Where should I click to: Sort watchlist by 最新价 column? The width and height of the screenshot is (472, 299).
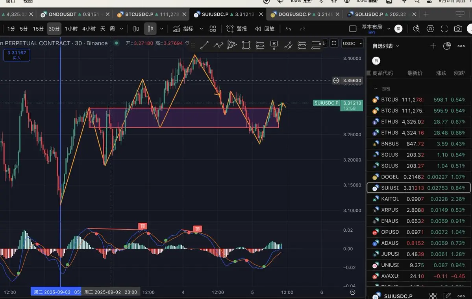point(415,73)
